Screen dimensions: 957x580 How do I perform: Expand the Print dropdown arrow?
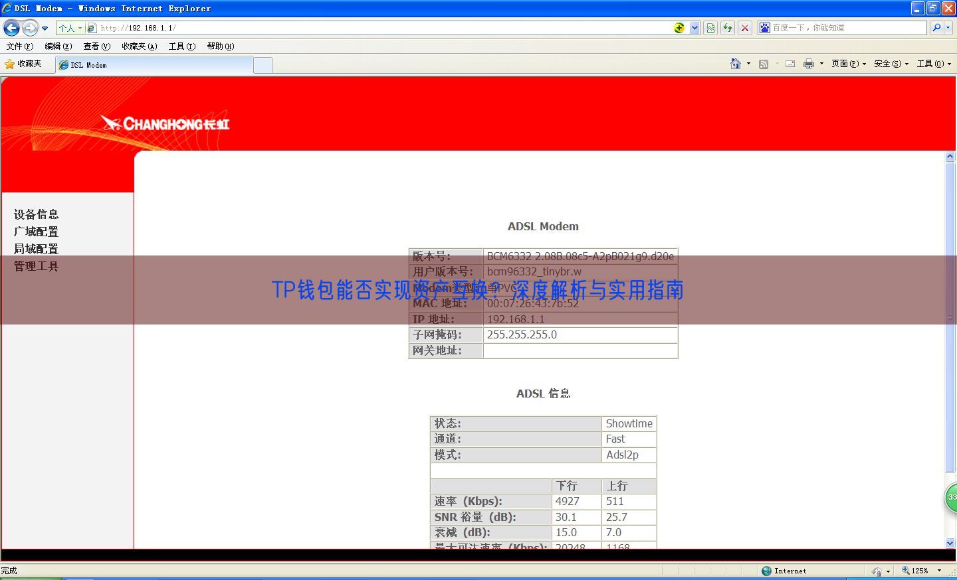[x=821, y=64]
